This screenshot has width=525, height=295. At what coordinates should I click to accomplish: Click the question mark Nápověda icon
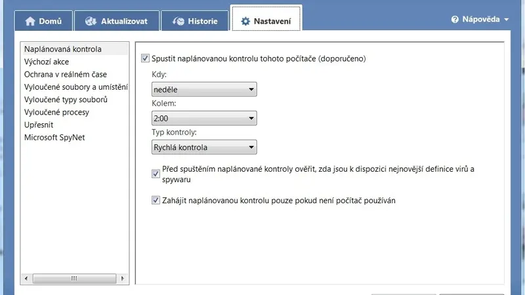(455, 20)
